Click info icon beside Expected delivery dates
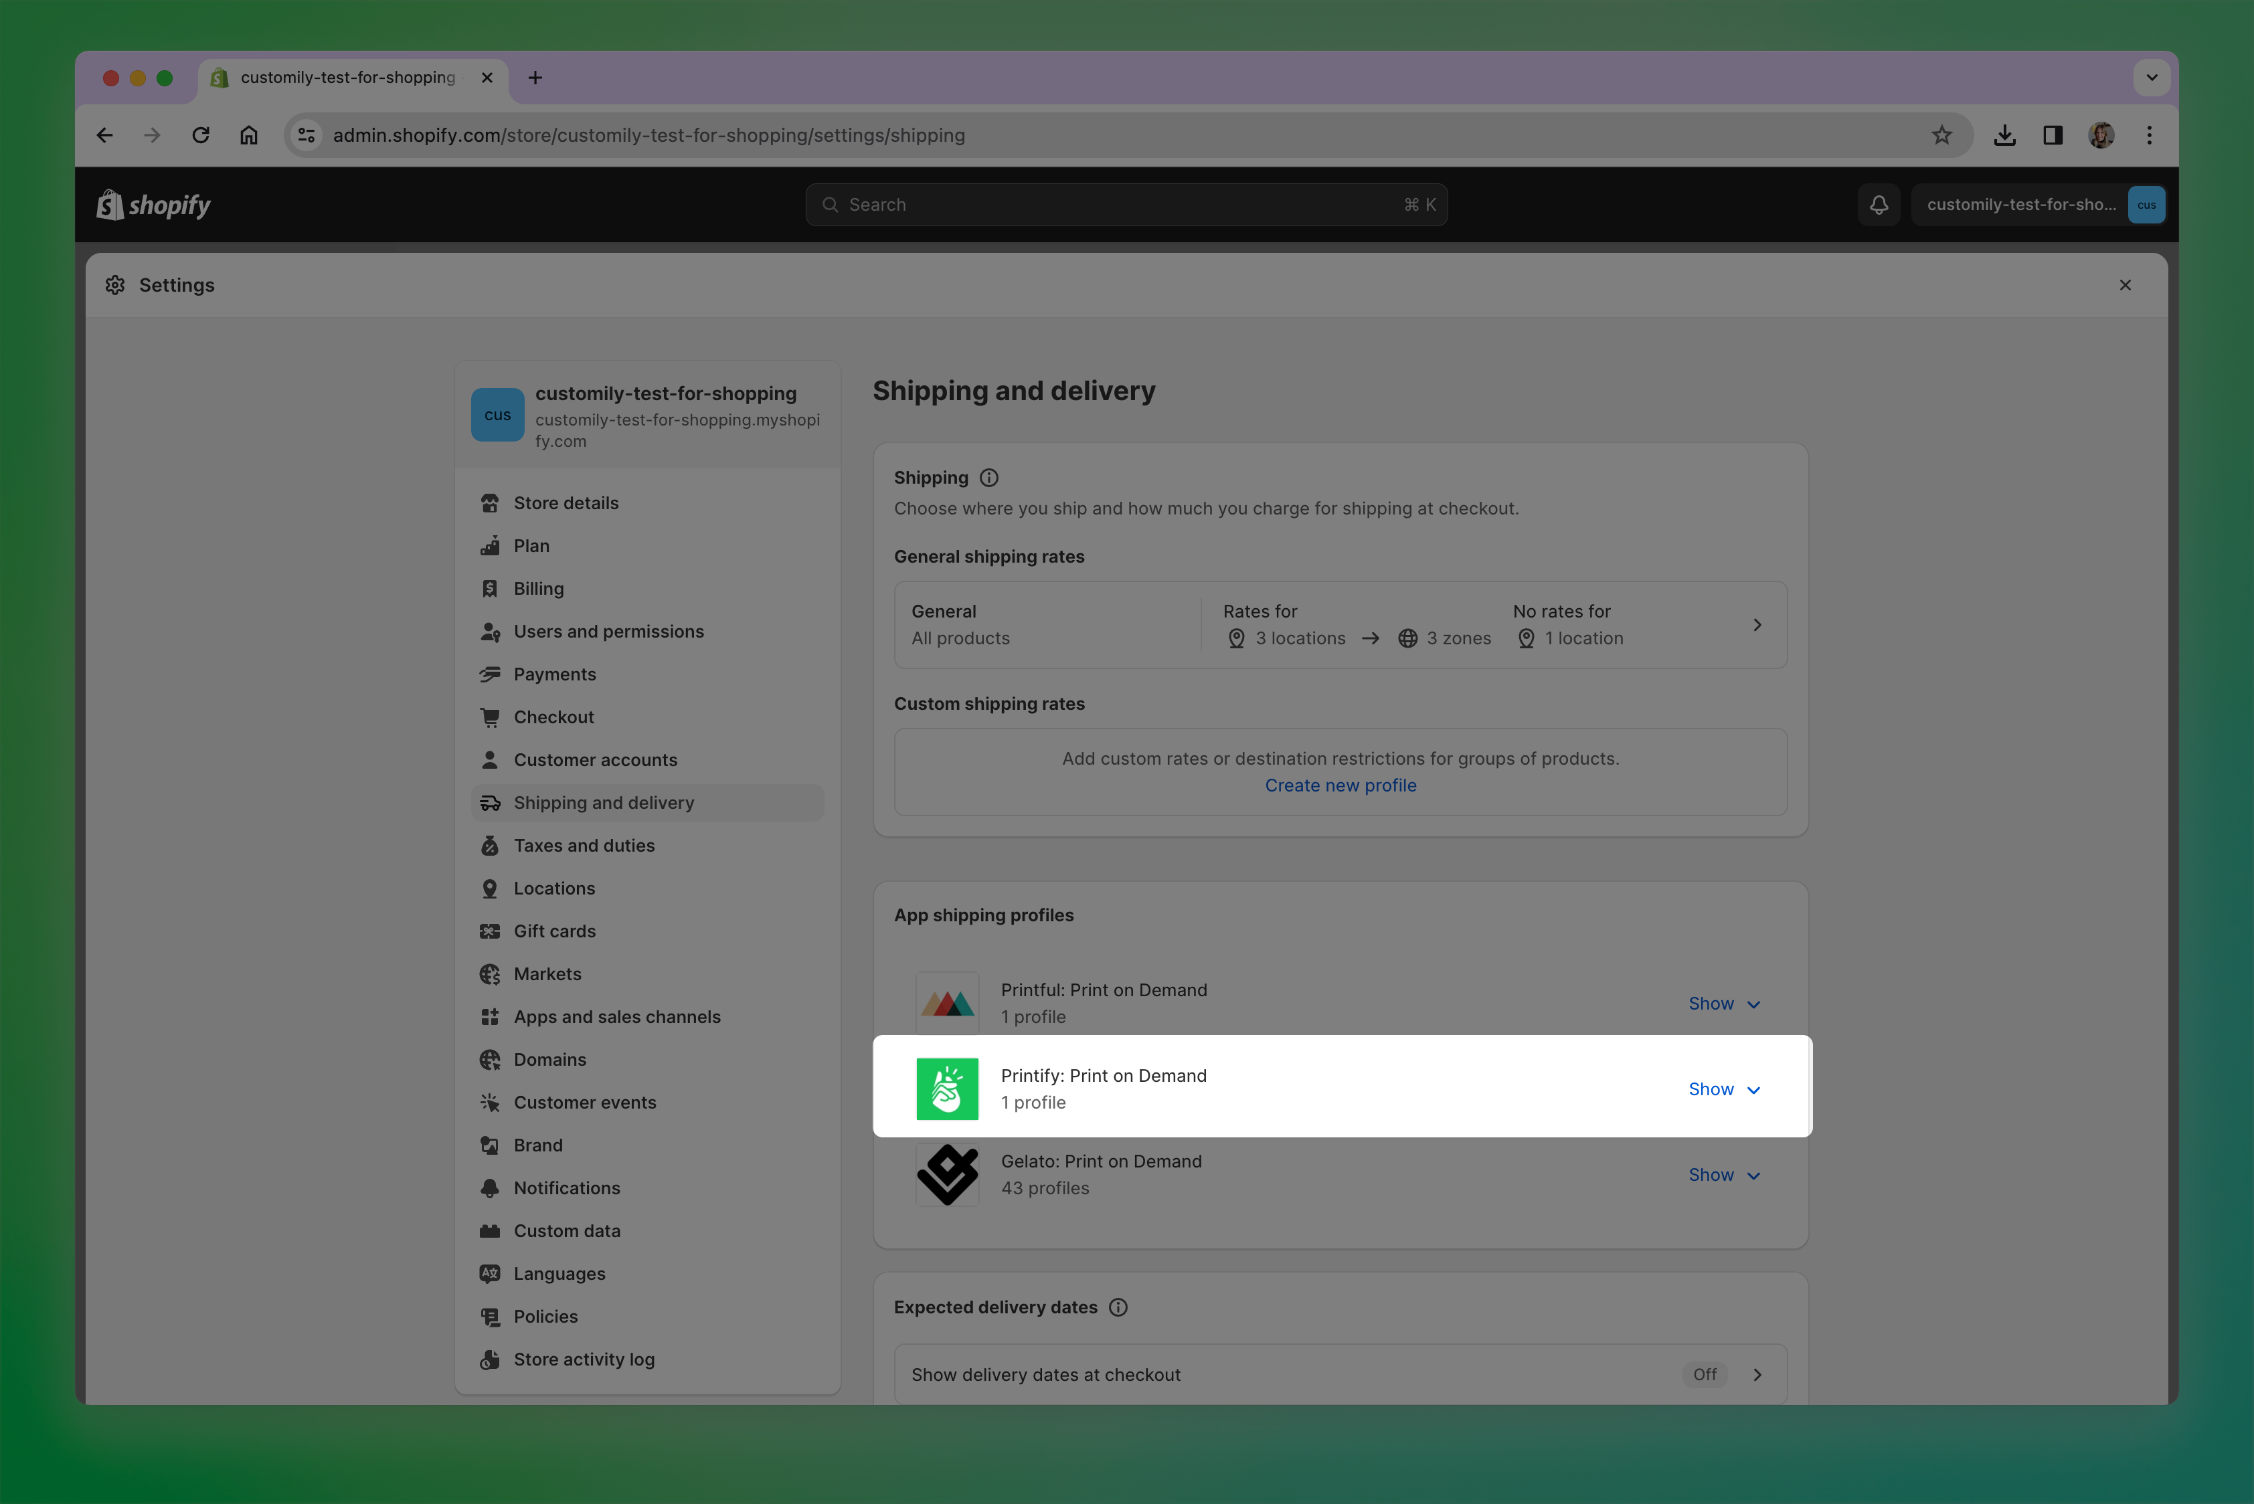Viewport: 2254px width, 1504px height. pyautogui.click(x=1118, y=1307)
